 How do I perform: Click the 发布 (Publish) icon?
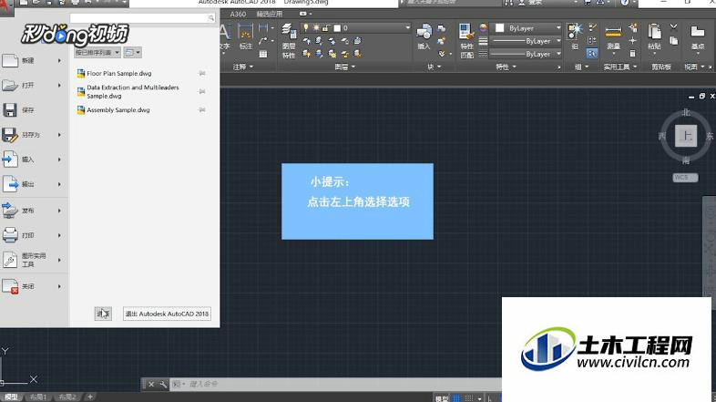click(10, 211)
